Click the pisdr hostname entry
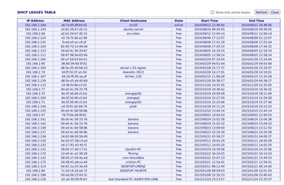Viewport: 284px width, 185px height. [133, 106]
